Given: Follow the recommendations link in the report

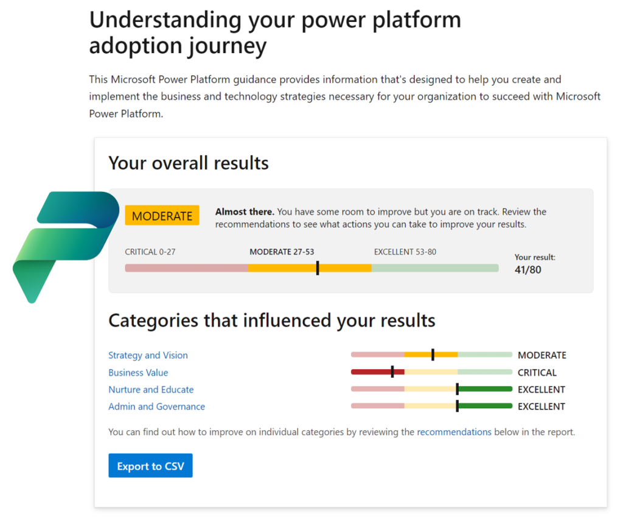Looking at the screenshot, I should coord(454,432).
